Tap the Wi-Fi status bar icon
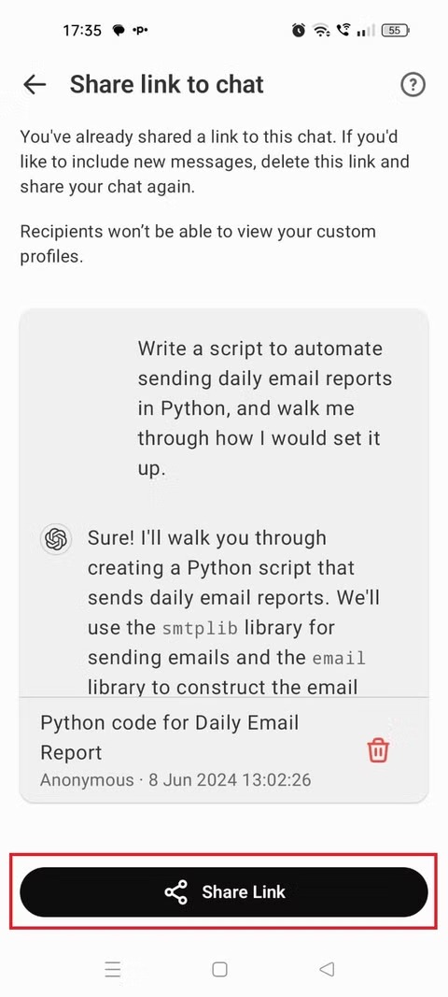Image resolution: width=448 pixels, height=997 pixels. (322, 30)
